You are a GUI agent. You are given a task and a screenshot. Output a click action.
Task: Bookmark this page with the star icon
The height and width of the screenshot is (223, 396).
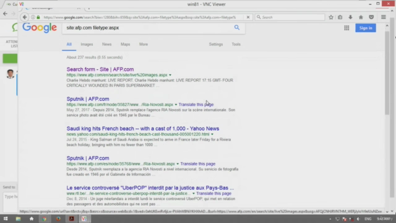(x=331, y=17)
